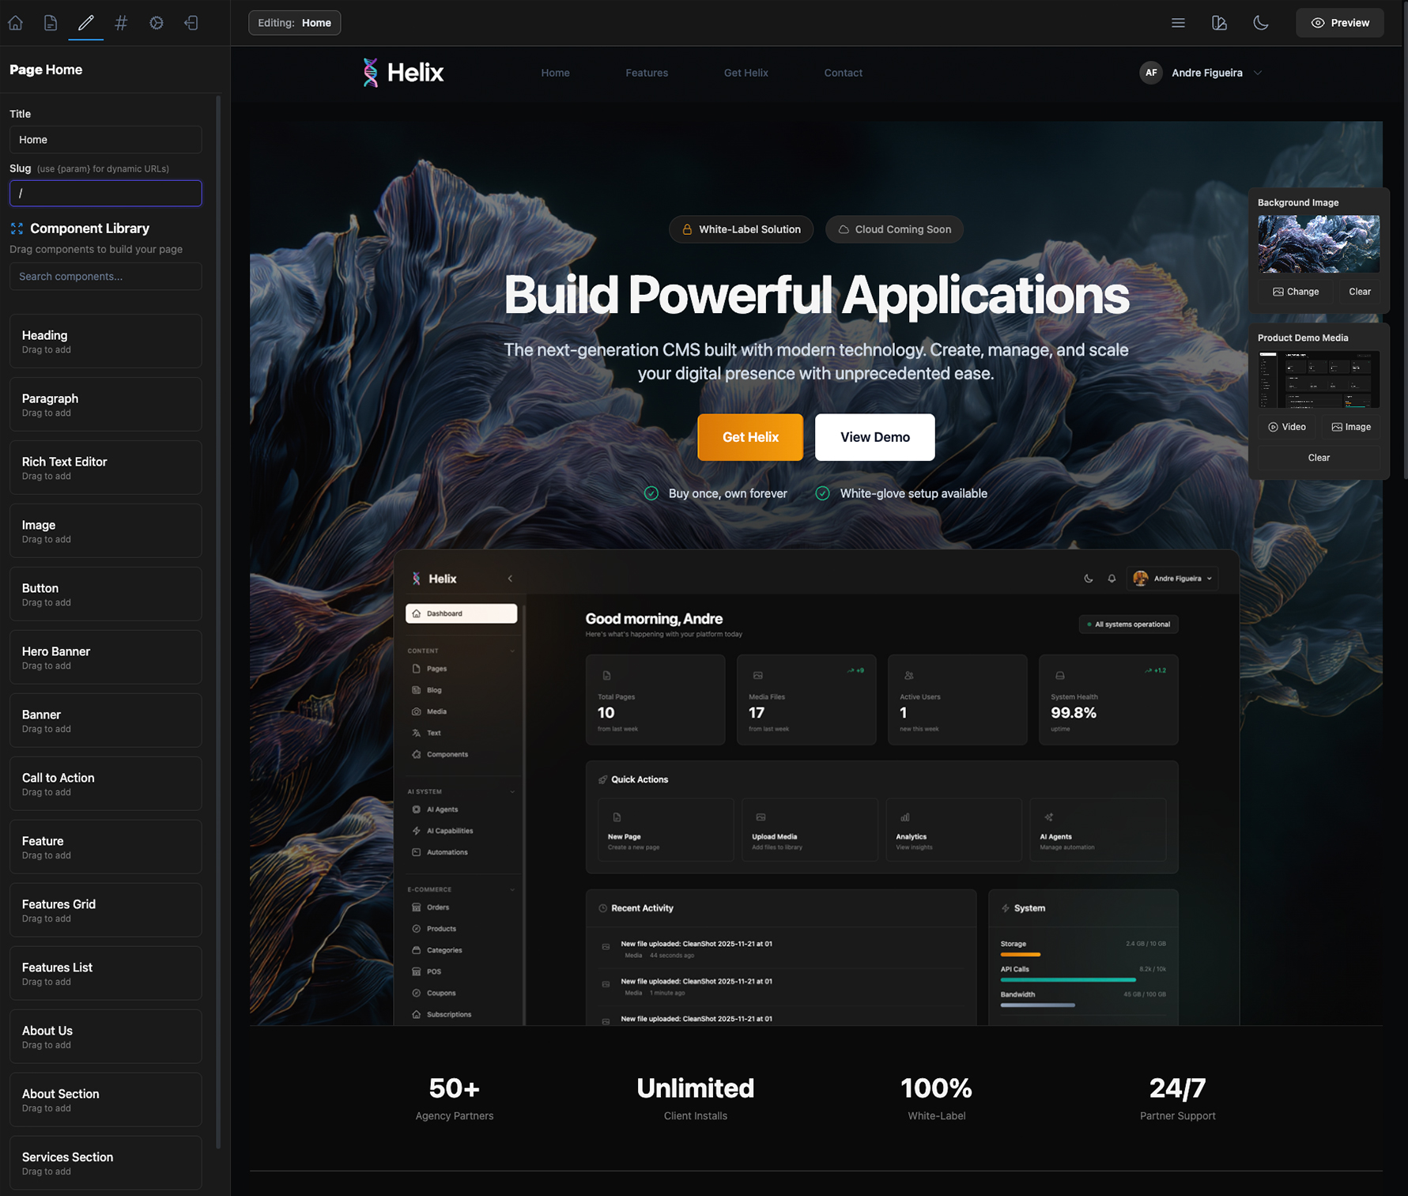Open Get Helix in the site navigation
The image size is (1408, 1196).
(746, 73)
